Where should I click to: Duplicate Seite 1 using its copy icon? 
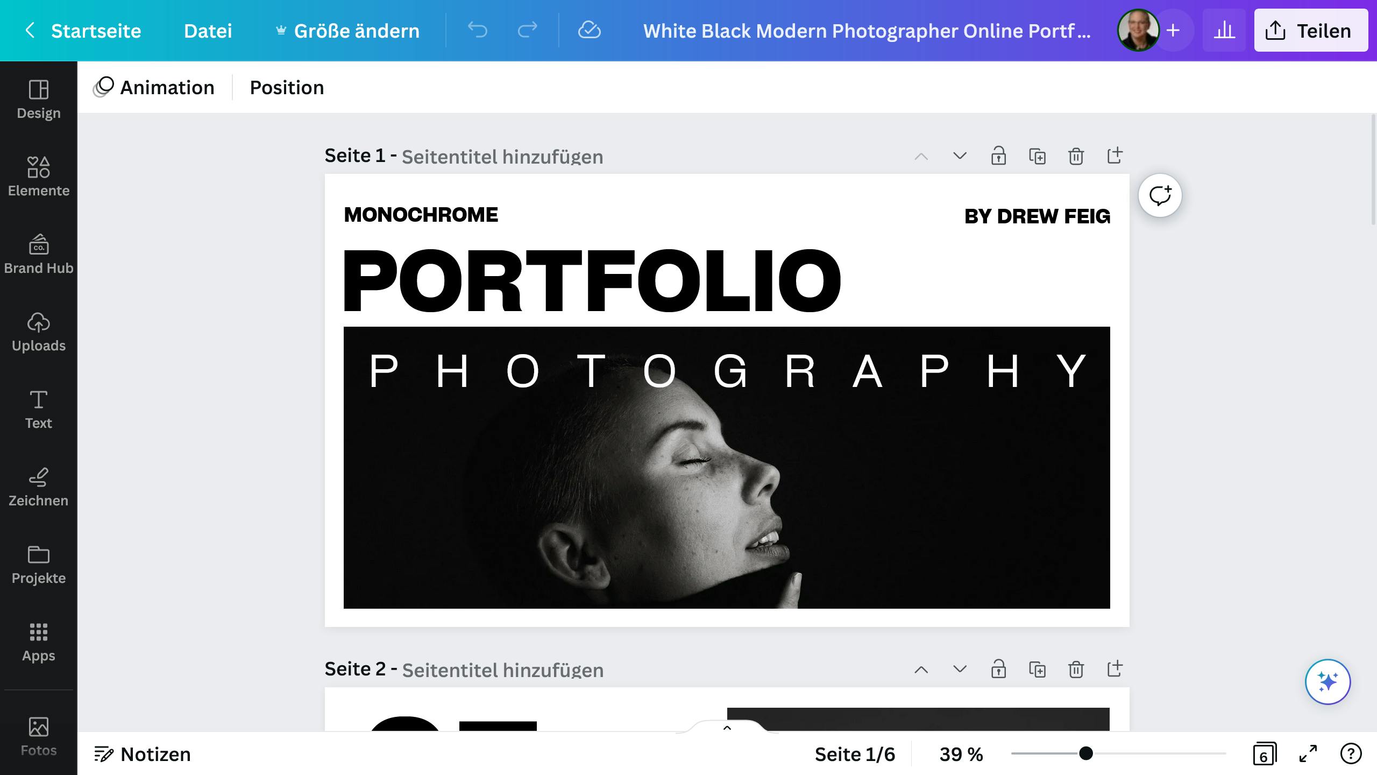pyautogui.click(x=1038, y=156)
